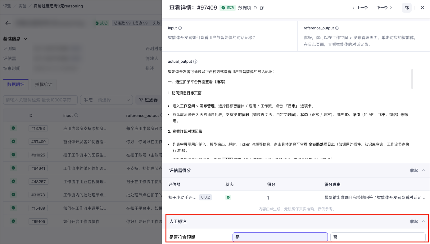This screenshot has height=244, width=430.
Task: Click input cell 如何开启工作流协作
Action: click(81, 221)
